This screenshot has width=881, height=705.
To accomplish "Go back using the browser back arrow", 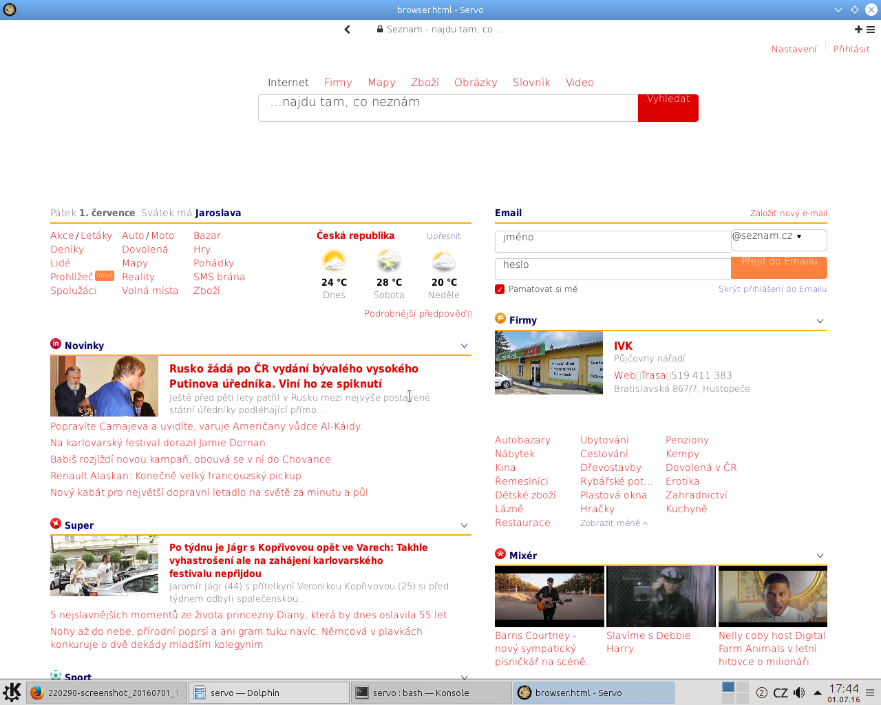I will tap(347, 30).
